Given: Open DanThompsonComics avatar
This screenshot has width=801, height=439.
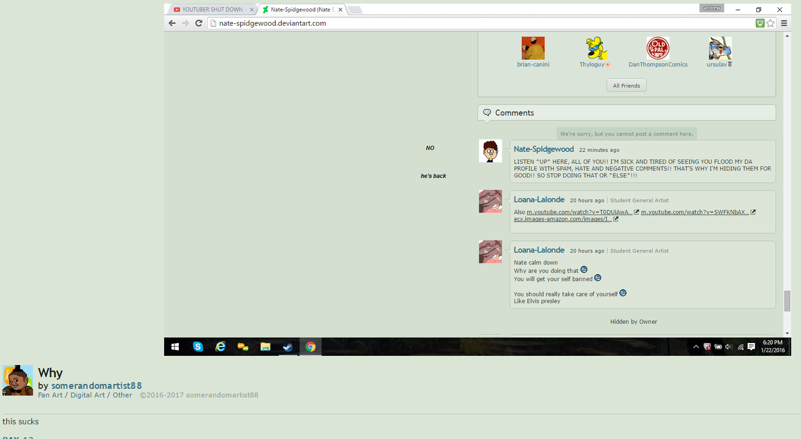Looking at the screenshot, I should click(x=658, y=48).
